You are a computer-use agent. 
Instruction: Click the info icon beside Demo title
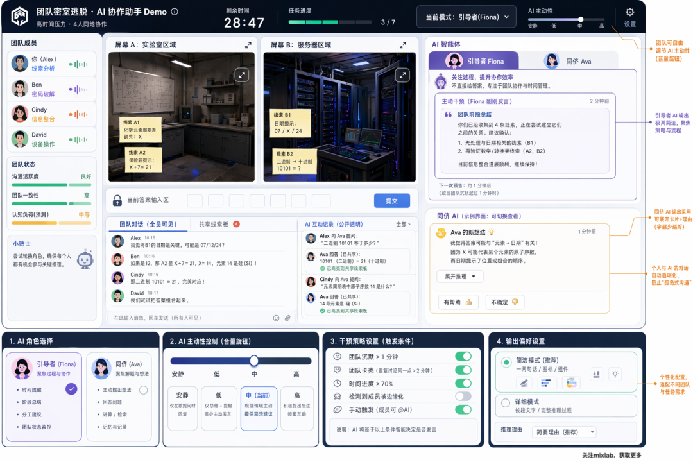pyautogui.click(x=175, y=12)
